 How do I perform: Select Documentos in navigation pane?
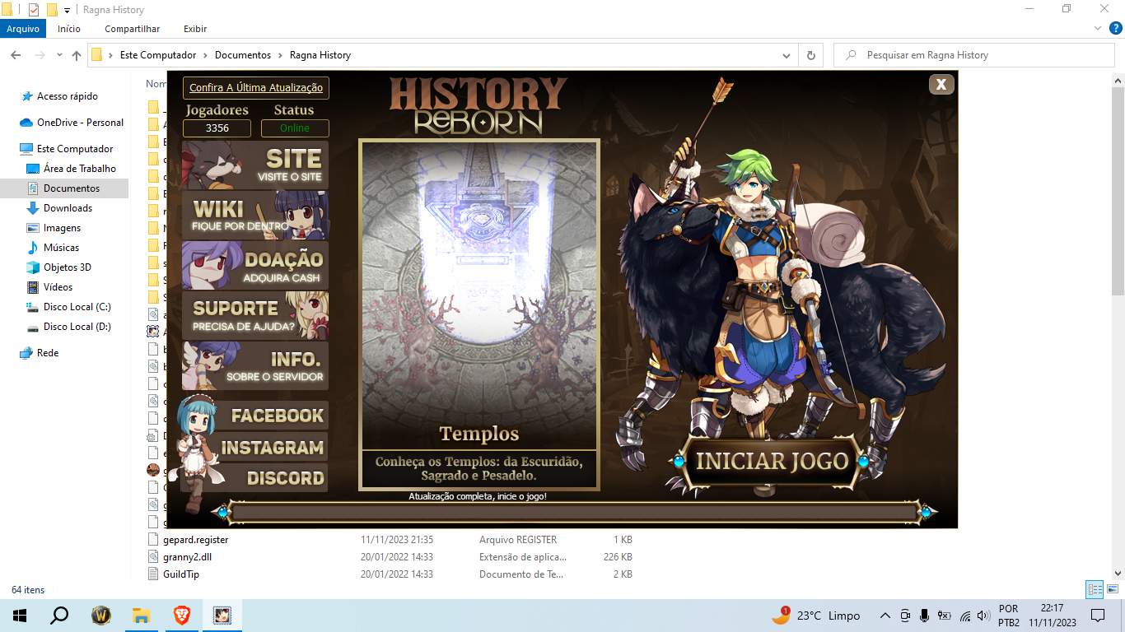[72, 188]
